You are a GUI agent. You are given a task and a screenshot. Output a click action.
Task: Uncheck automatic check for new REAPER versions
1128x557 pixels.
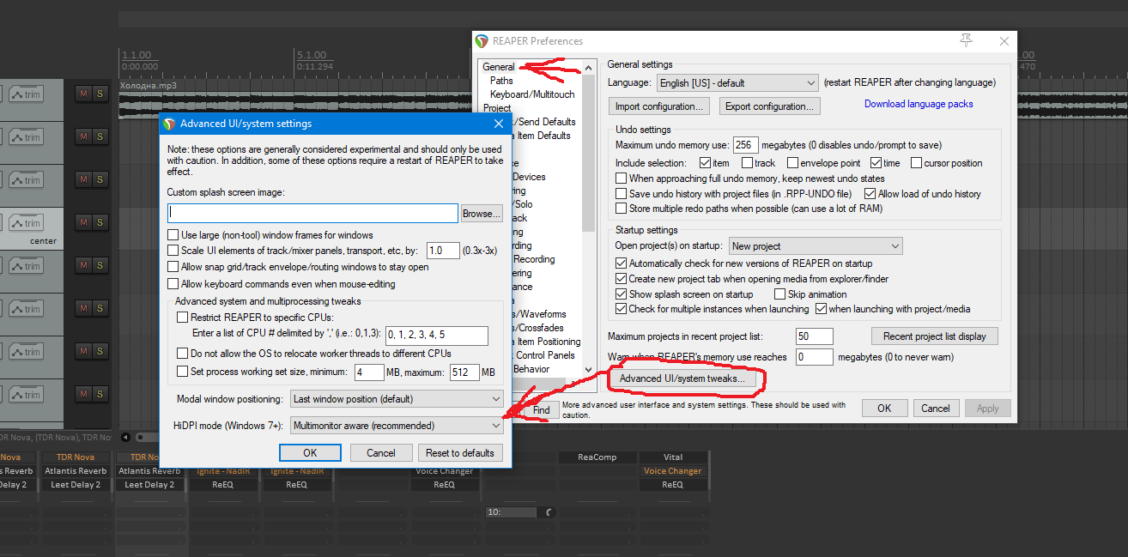[622, 263]
